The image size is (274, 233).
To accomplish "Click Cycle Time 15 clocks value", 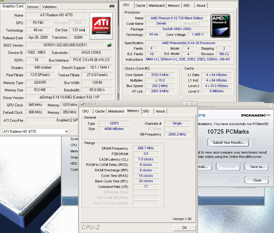I will 146,176.
